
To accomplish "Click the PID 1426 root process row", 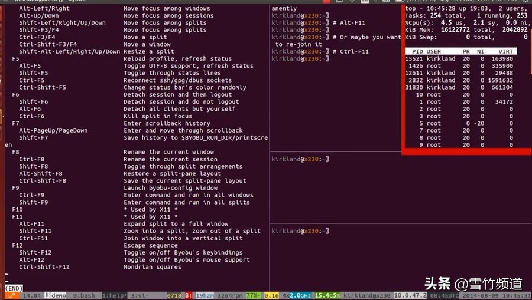I will click(459, 66).
